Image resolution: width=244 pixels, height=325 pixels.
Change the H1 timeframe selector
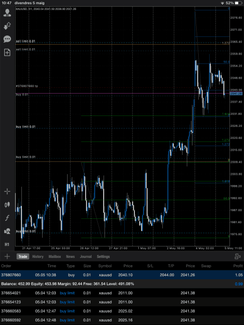(7, 244)
